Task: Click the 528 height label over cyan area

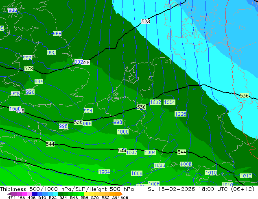Action: [x=146, y=22]
